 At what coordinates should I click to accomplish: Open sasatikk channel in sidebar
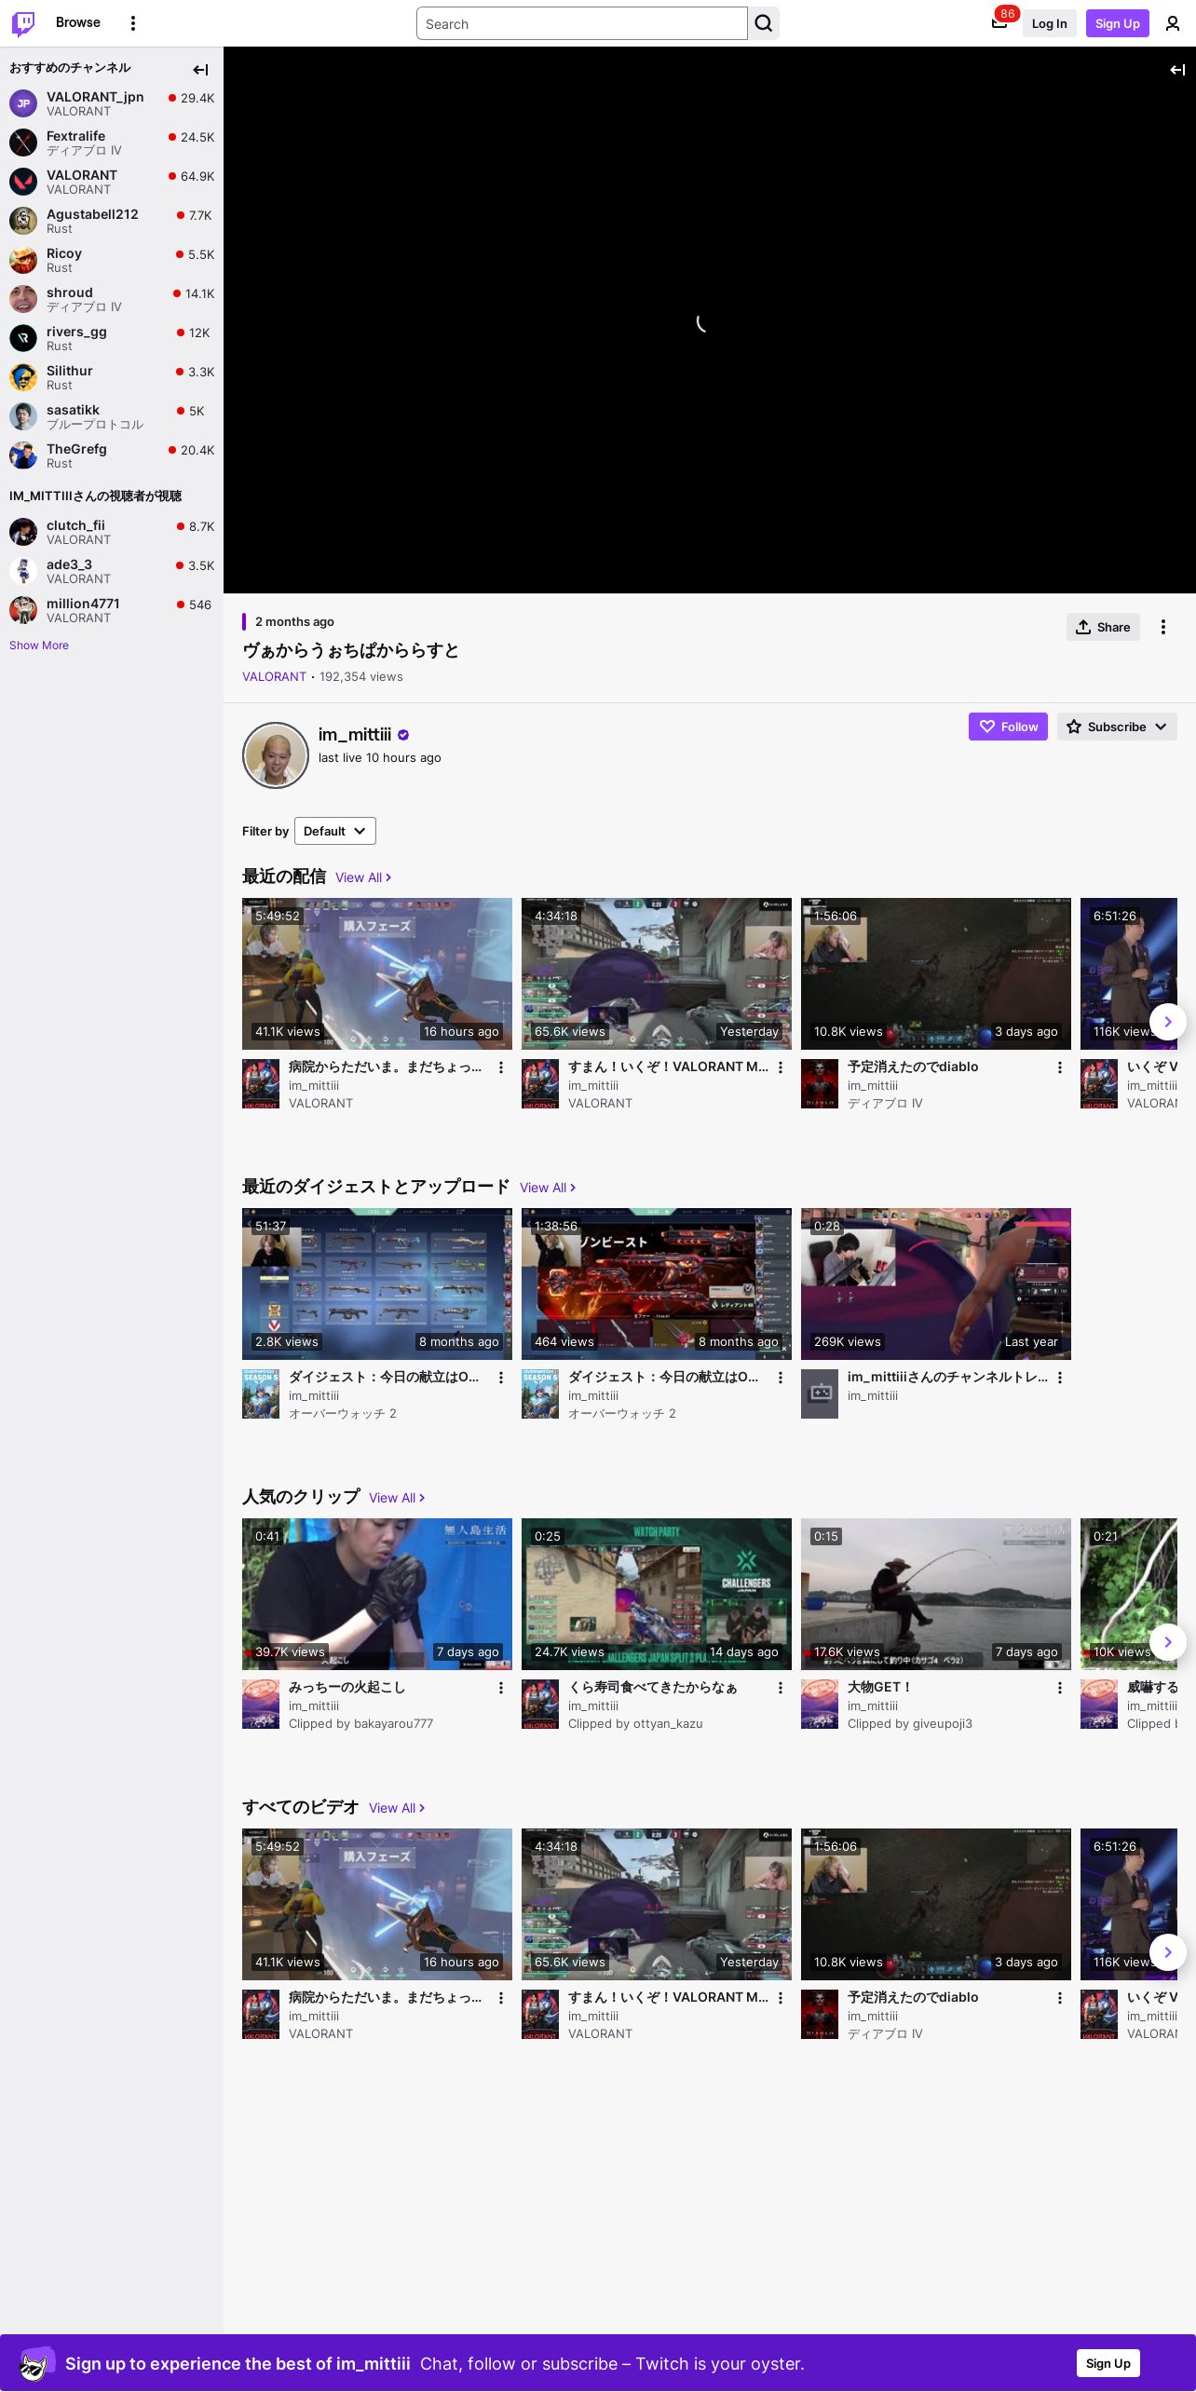pyautogui.click(x=112, y=416)
